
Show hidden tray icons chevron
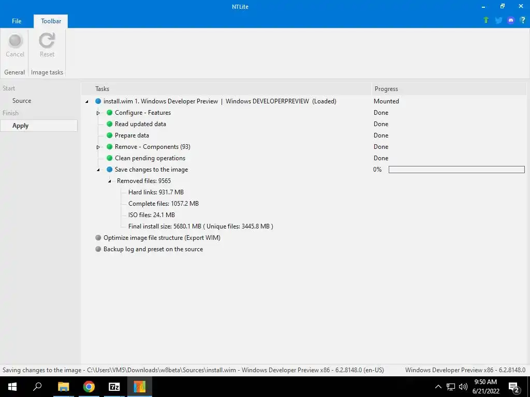pos(438,387)
